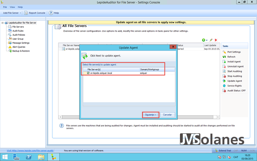Click Last Update column header

[x=211, y=45]
